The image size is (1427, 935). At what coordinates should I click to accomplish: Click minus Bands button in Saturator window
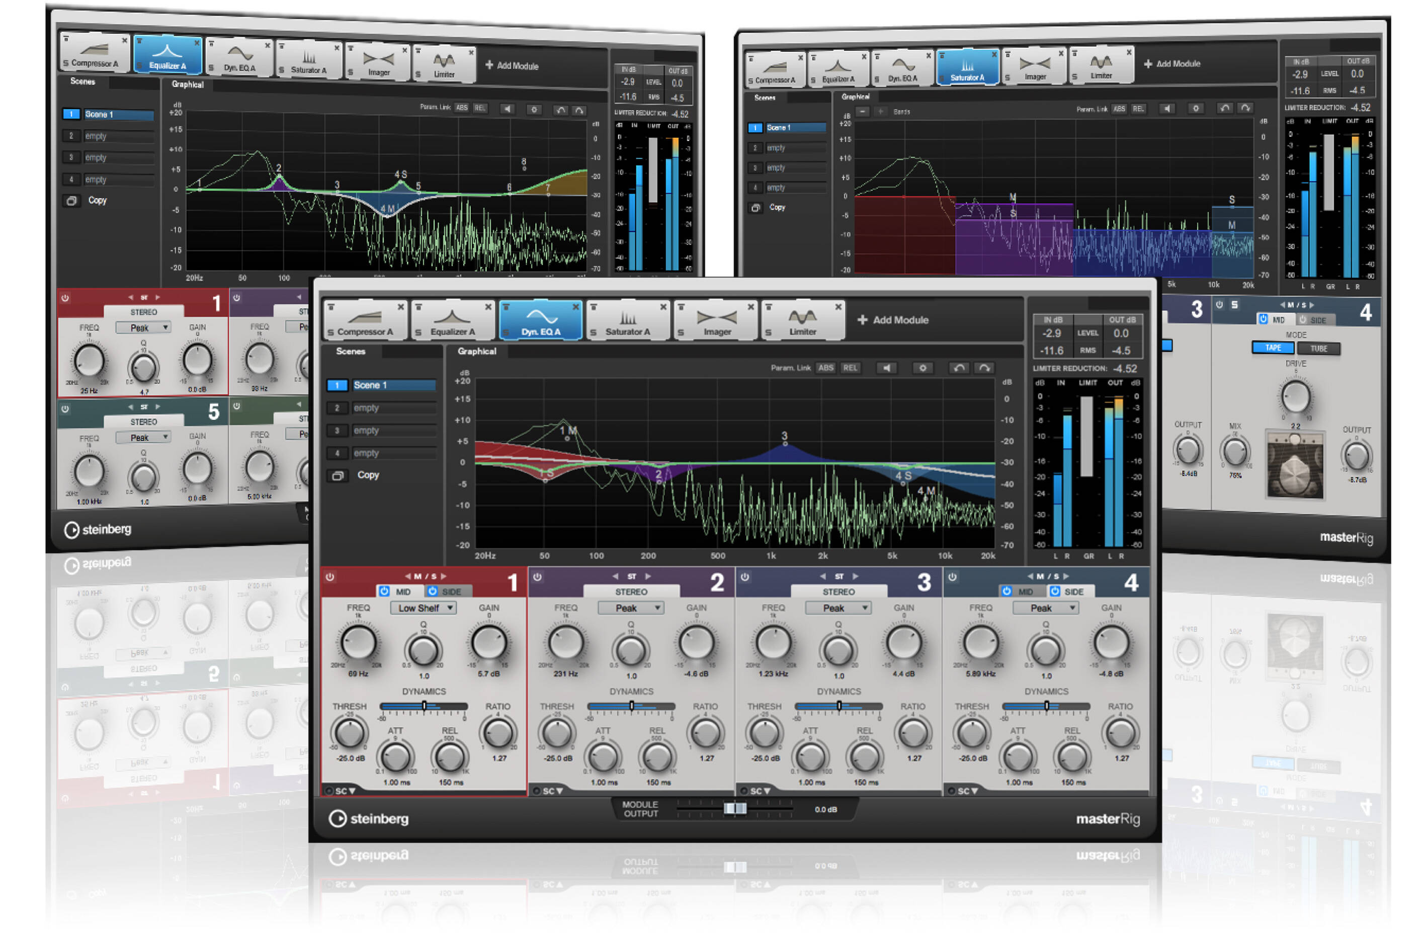(862, 112)
